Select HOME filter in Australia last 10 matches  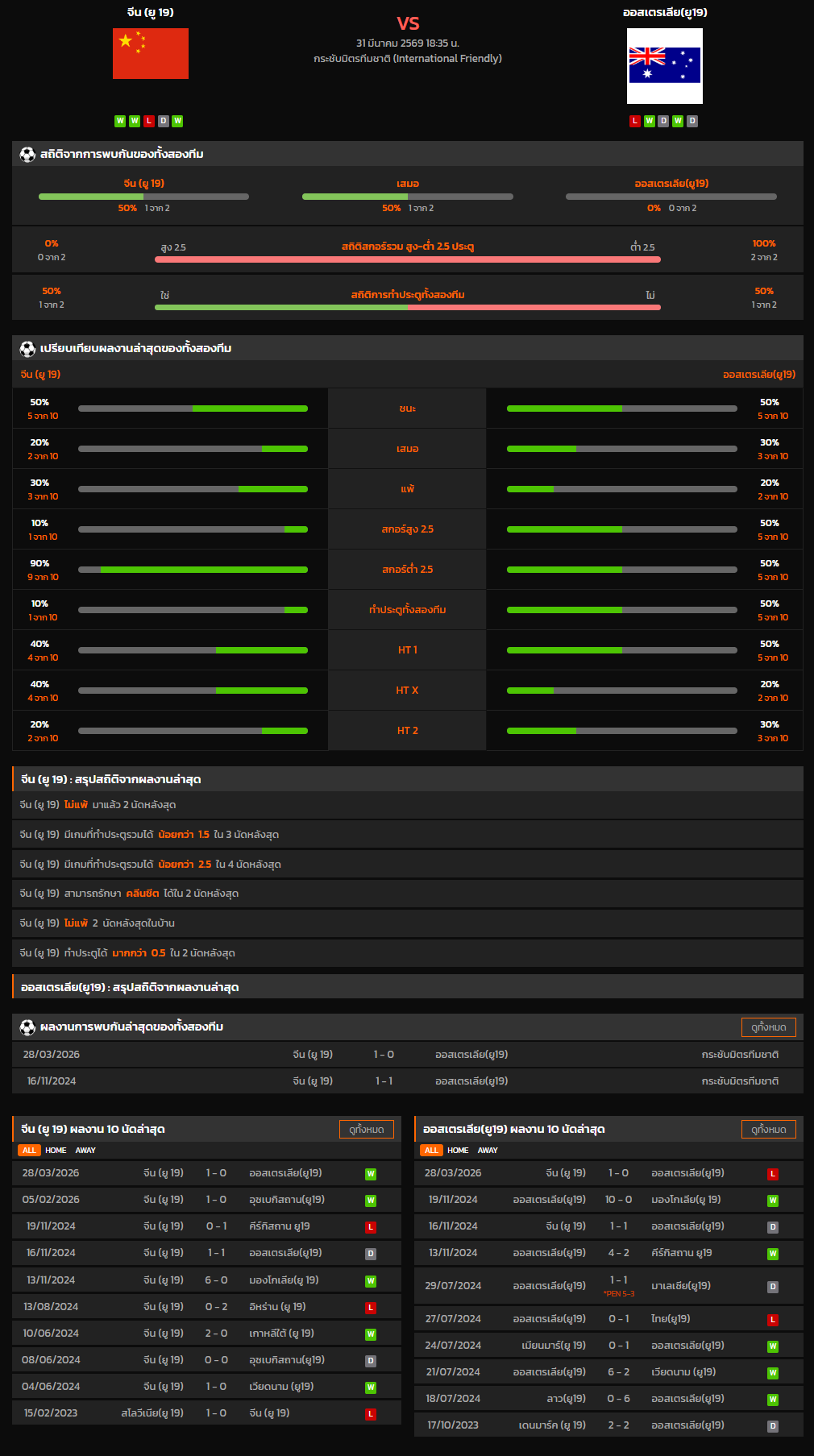coord(458,1151)
